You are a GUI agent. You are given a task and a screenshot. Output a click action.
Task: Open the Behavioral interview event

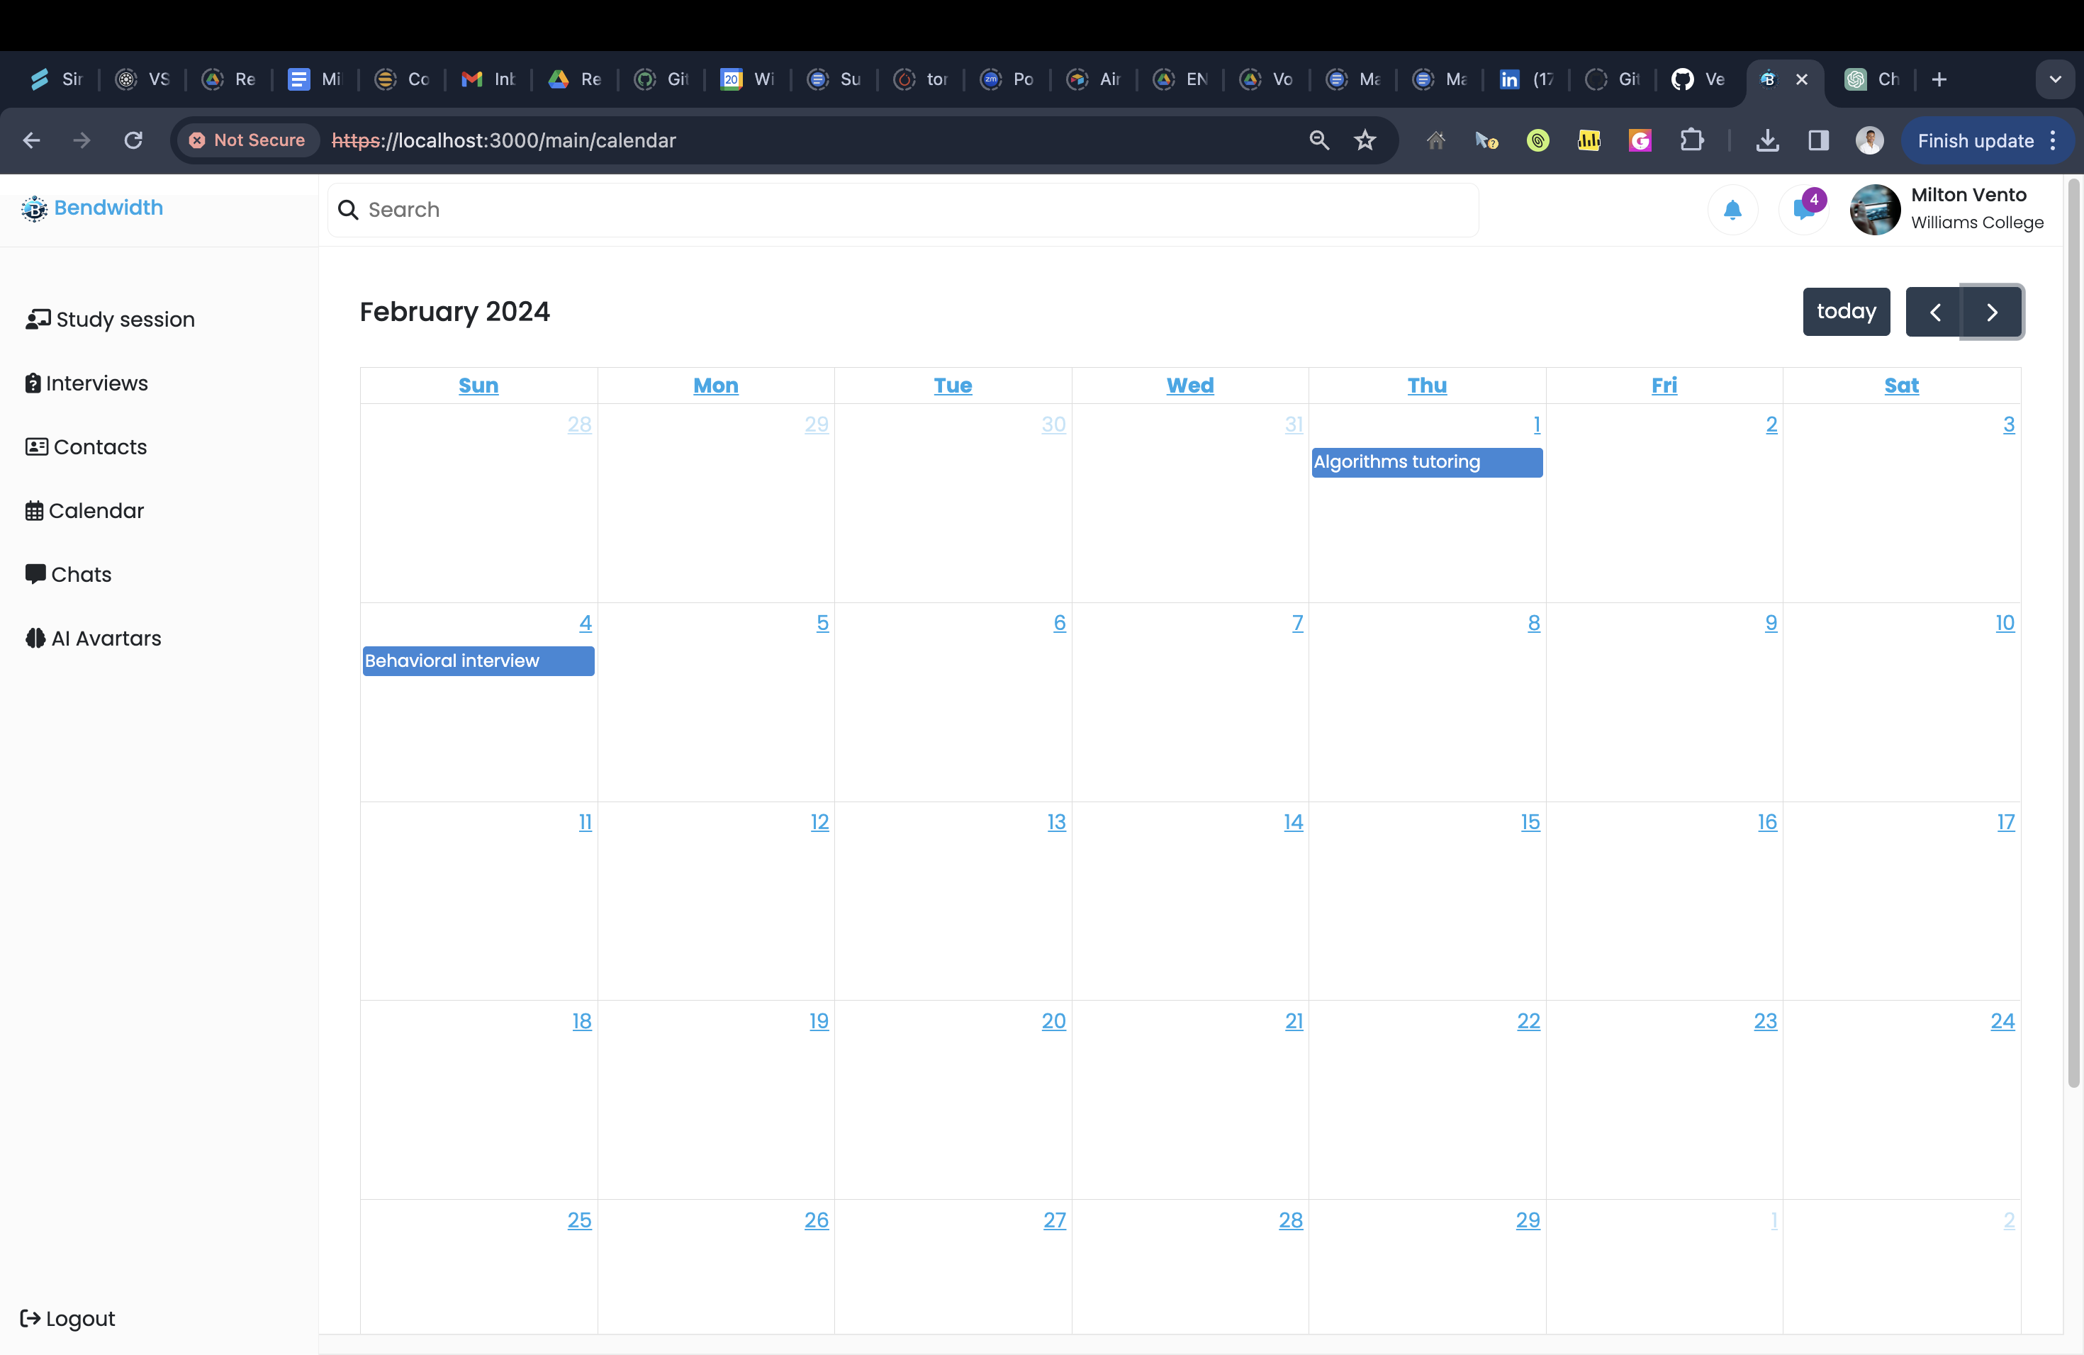pyautogui.click(x=478, y=661)
